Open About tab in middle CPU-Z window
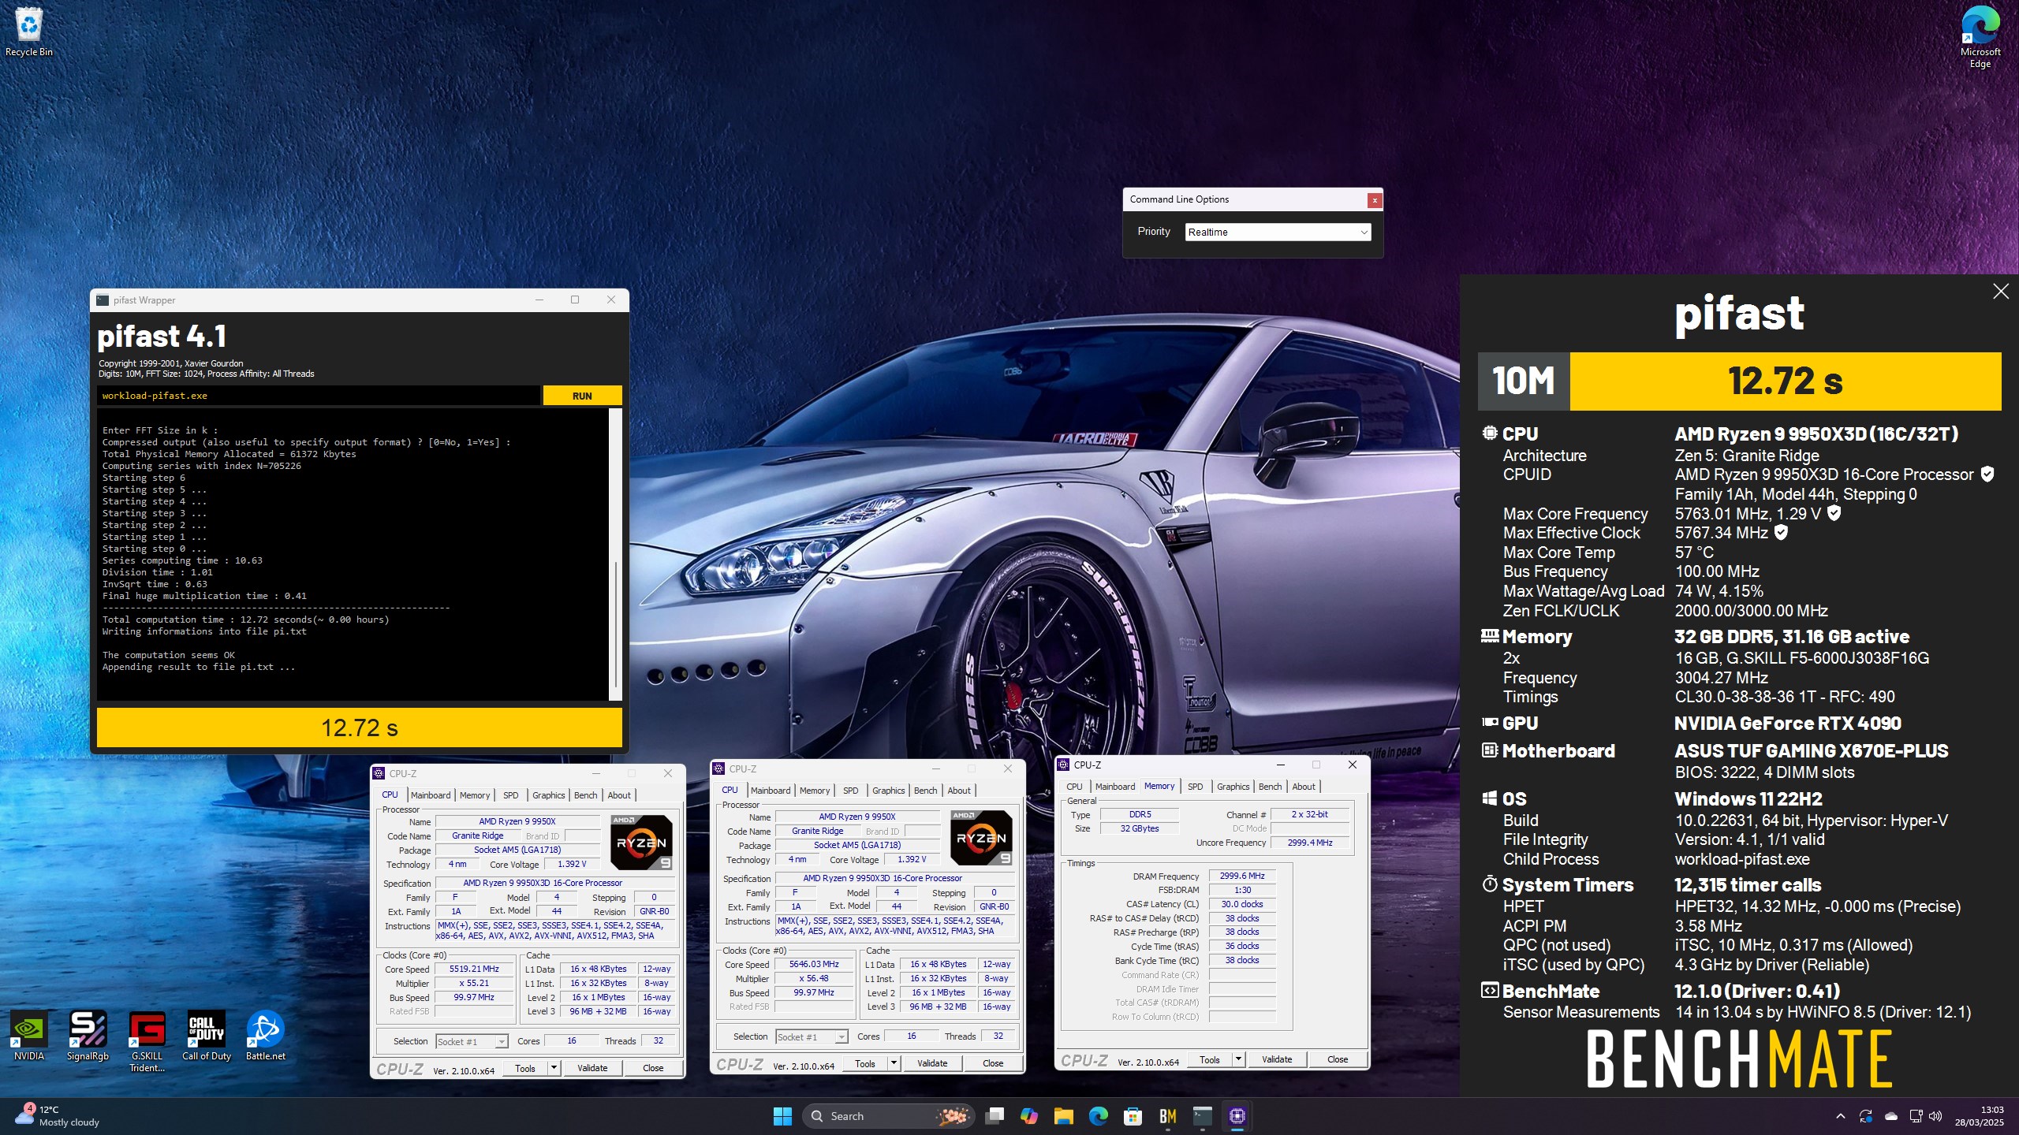Viewport: 2019px width, 1135px height. click(959, 791)
